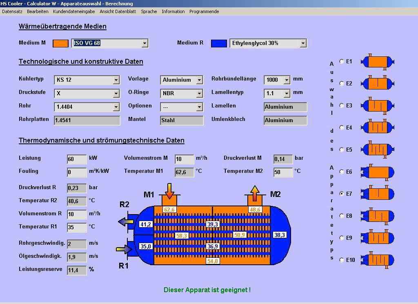Open the Medium M dropdown ISO VG 68

tap(145, 43)
